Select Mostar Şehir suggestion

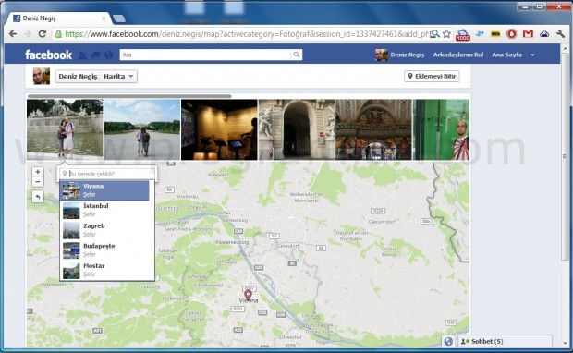(x=104, y=270)
